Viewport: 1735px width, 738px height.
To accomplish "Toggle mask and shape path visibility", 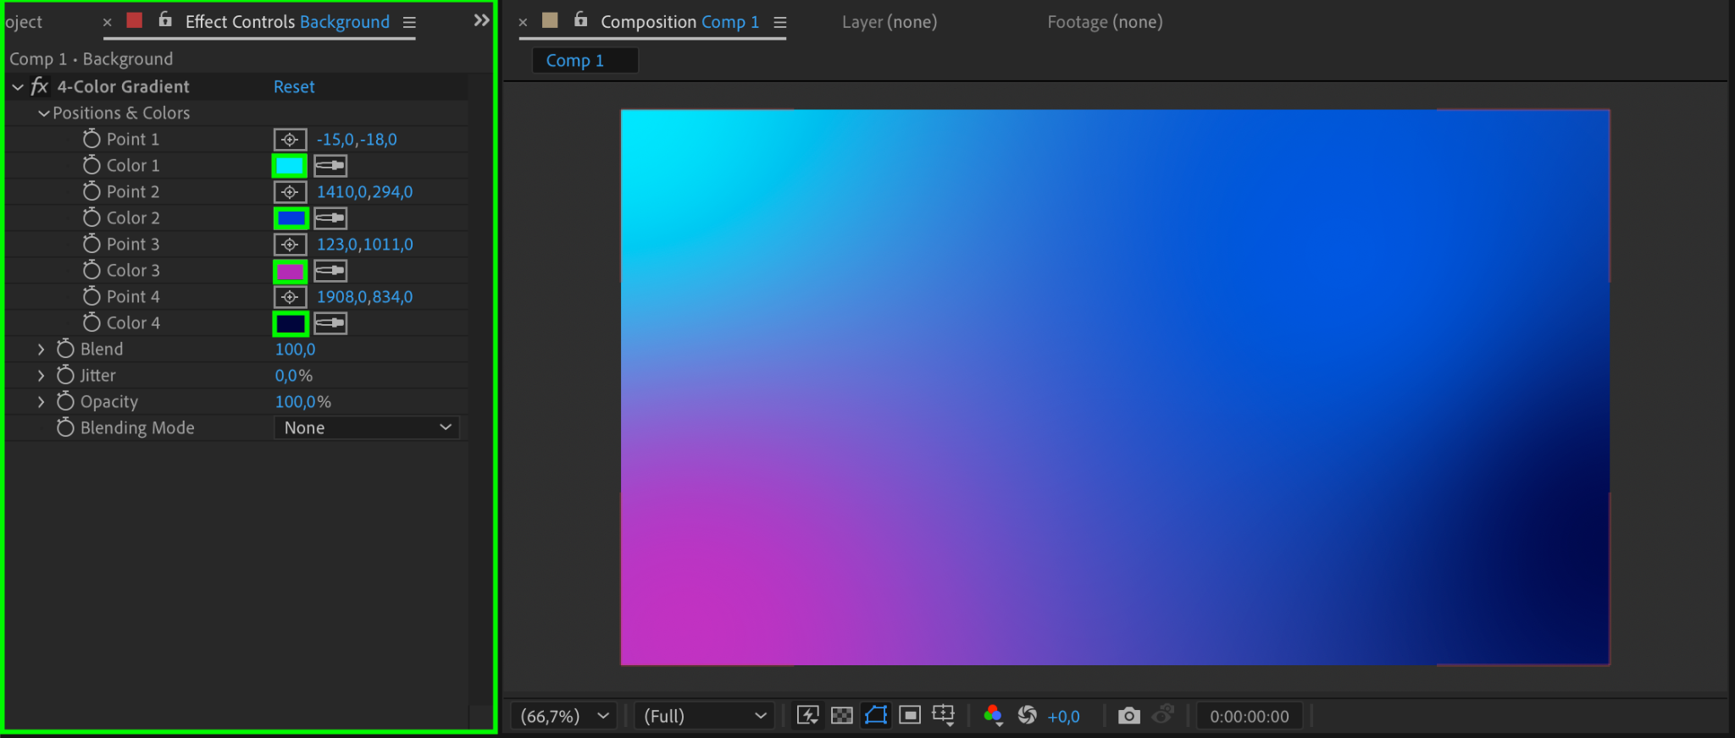I will click(876, 716).
